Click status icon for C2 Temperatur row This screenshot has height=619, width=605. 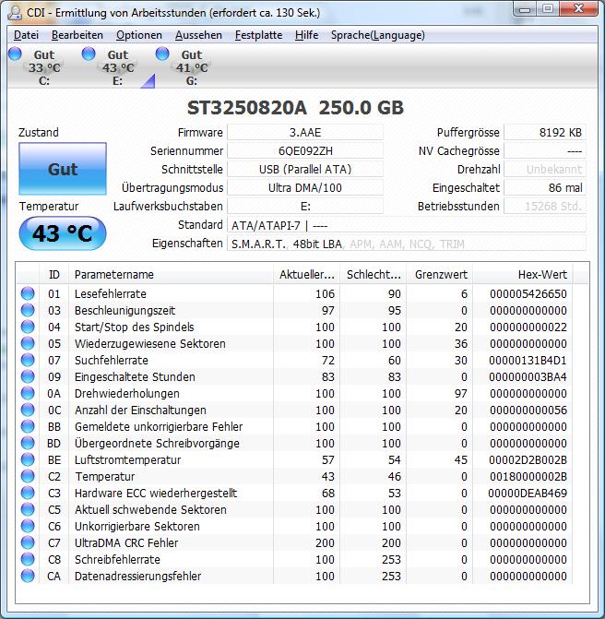(28, 476)
